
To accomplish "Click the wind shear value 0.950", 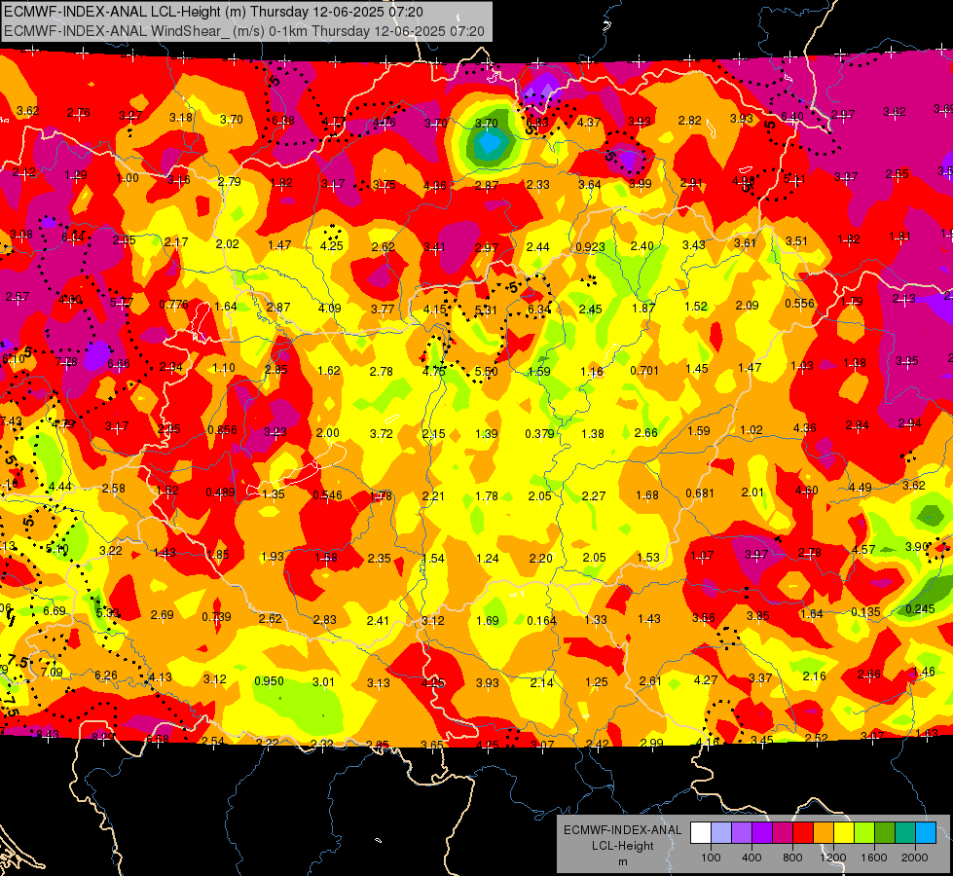I will pyautogui.click(x=269, y=681).
